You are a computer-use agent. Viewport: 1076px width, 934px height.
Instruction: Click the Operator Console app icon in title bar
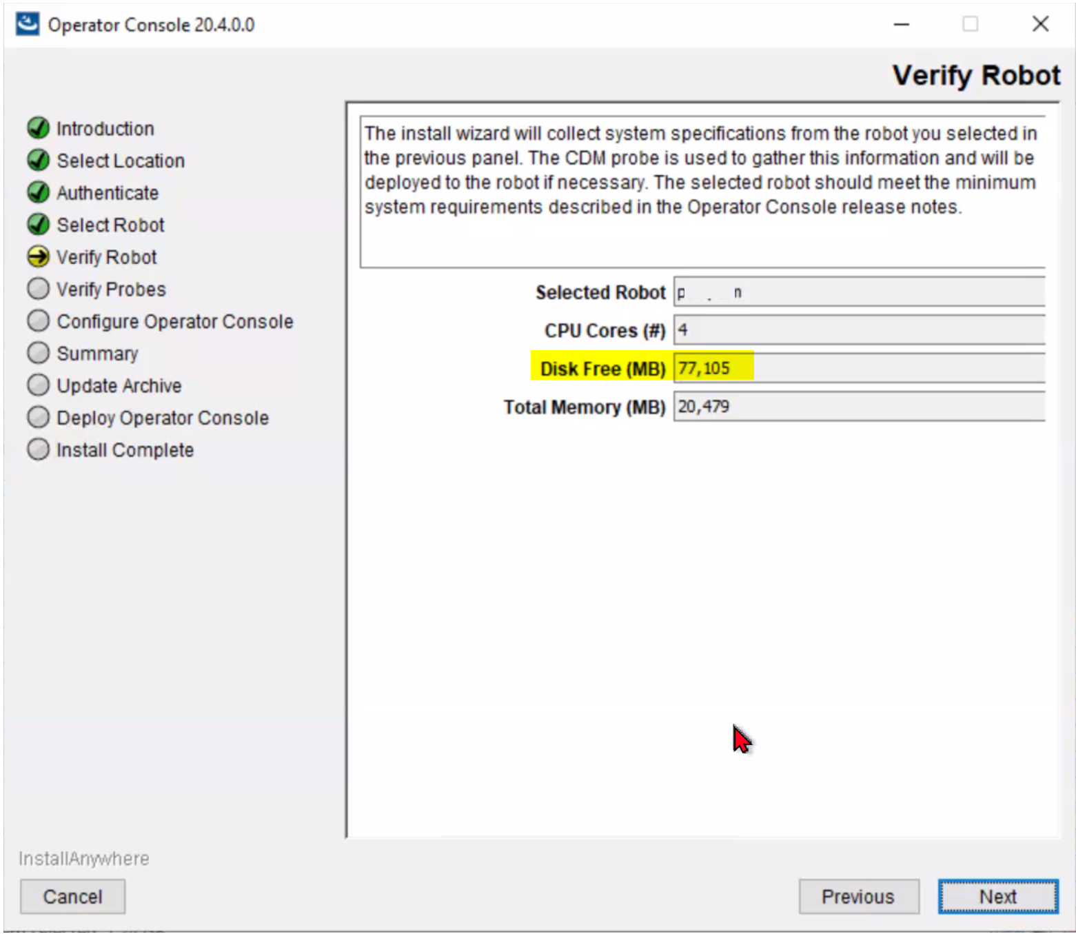pos(28,24)
